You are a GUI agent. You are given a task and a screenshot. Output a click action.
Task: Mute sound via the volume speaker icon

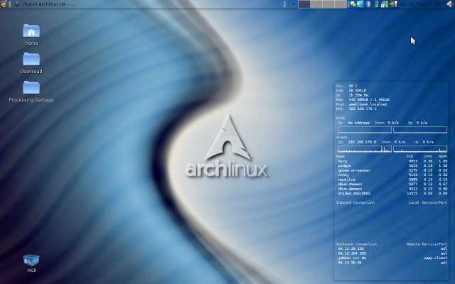[x=450, y=4]
